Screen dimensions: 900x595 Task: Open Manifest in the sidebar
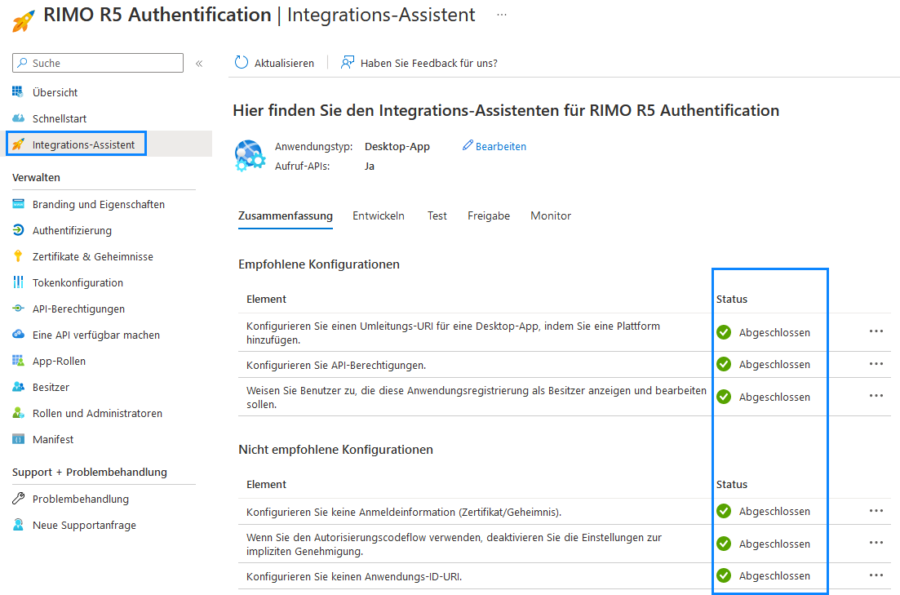click(53, 440)
